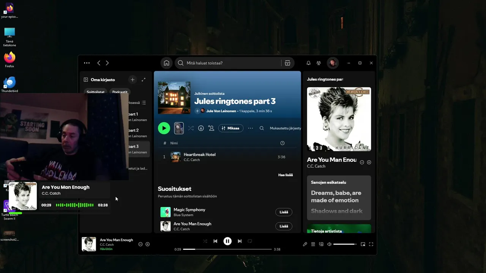The image size is (486, 273).
Task: Open Friend Activity icon
Action: [319, 63]
